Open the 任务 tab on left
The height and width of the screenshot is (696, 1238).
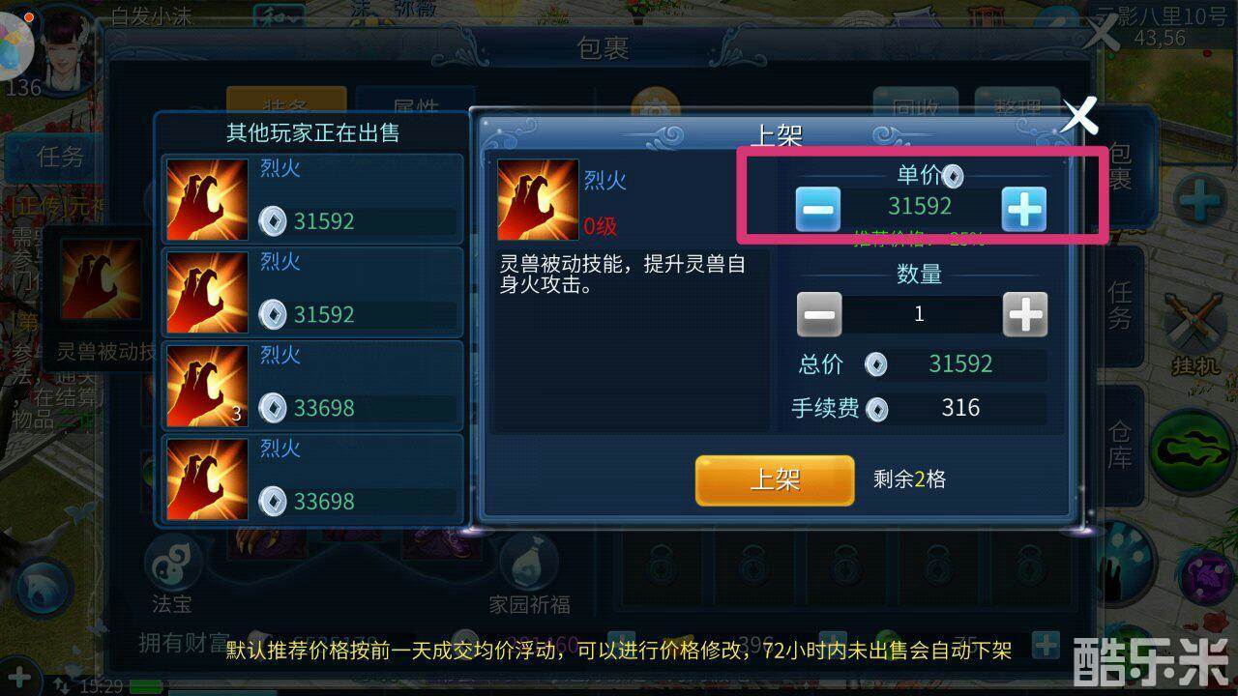point(60,157)
